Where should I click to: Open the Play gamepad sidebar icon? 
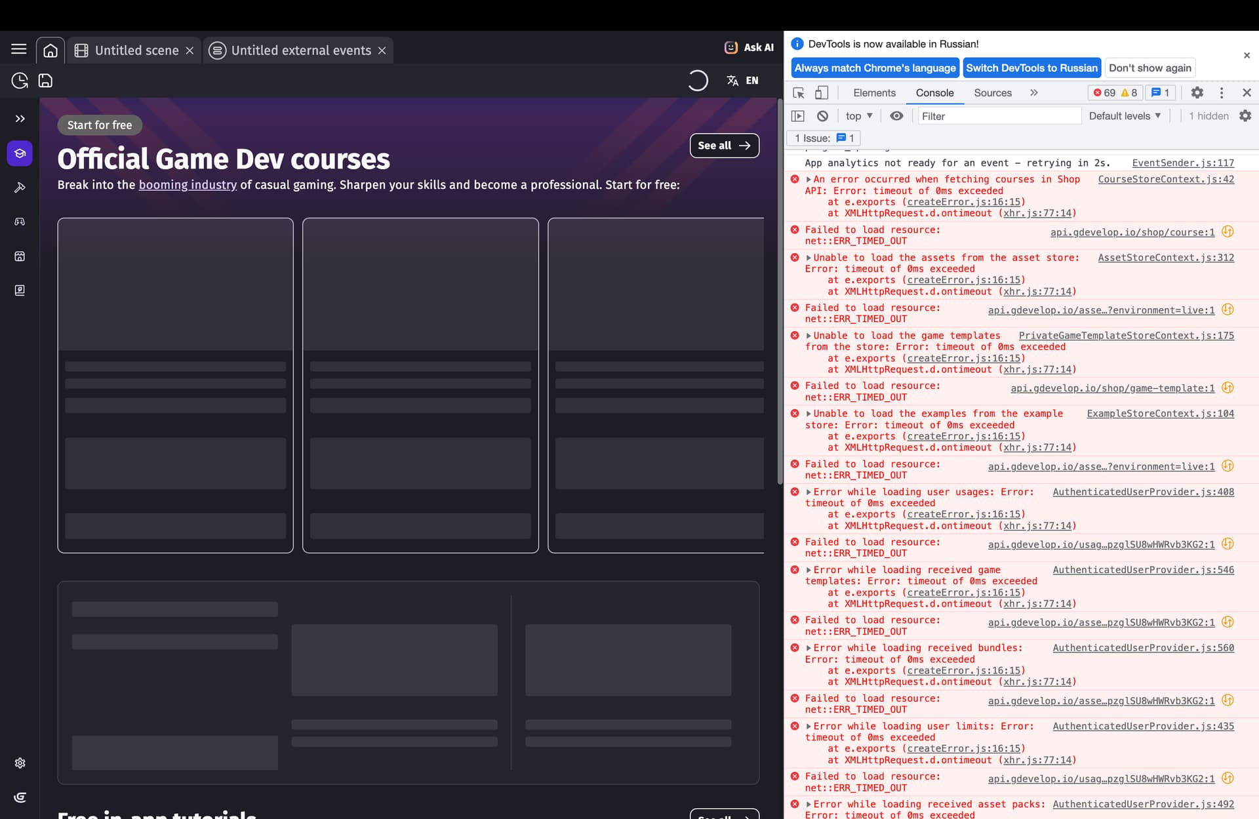pyautogui.click(x=20, y=222)
